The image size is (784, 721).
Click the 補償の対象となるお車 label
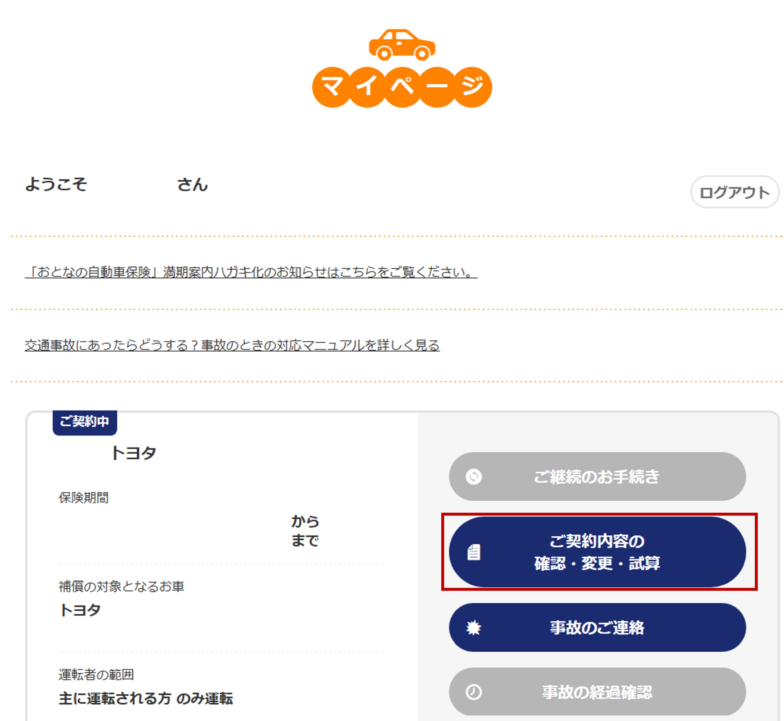tap(121, 586)
